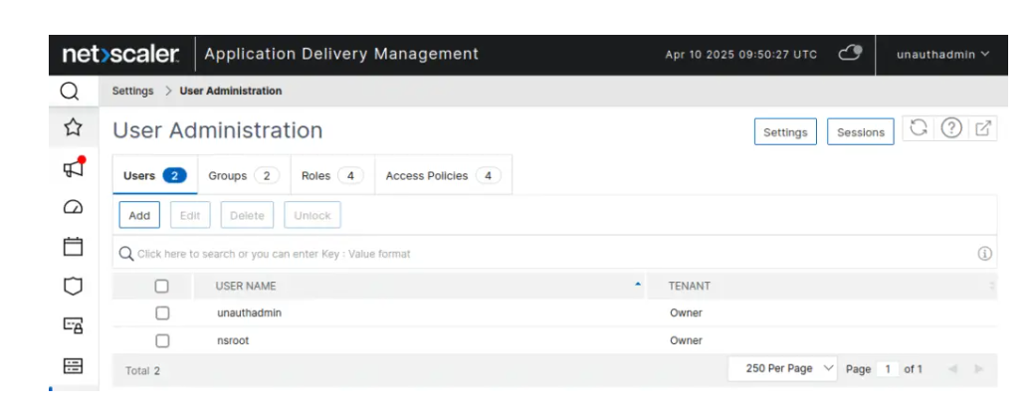Open the help question mark icon

point(951,128)
